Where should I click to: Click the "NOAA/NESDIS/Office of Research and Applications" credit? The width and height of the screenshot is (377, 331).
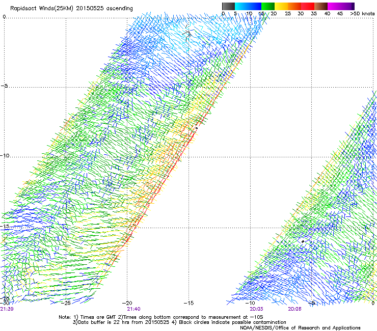click(300, 328)
